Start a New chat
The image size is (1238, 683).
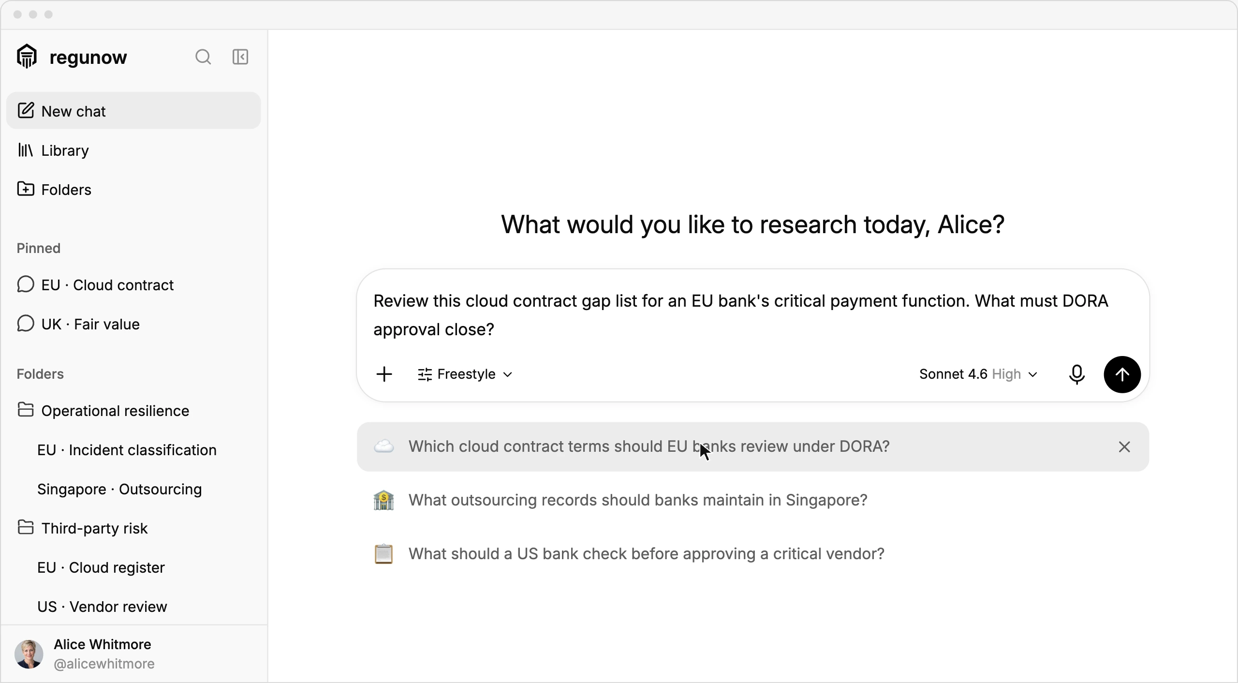tap(133, 111)
